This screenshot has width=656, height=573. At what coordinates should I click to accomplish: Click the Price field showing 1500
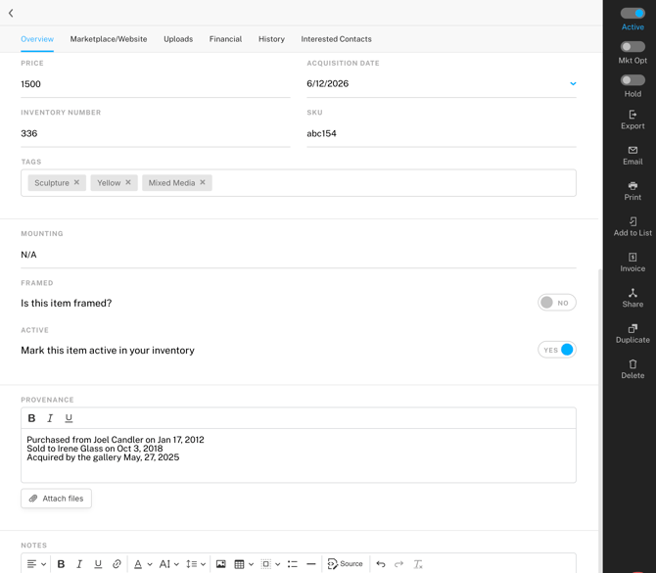pyautogui.click(x=156, y=83)
